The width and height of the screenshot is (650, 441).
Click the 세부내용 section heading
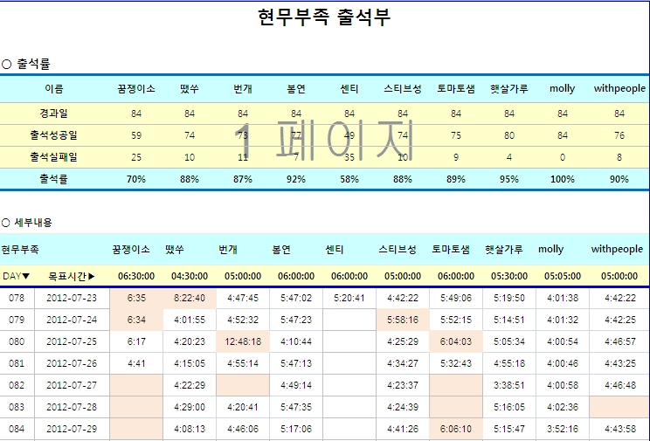33,223
